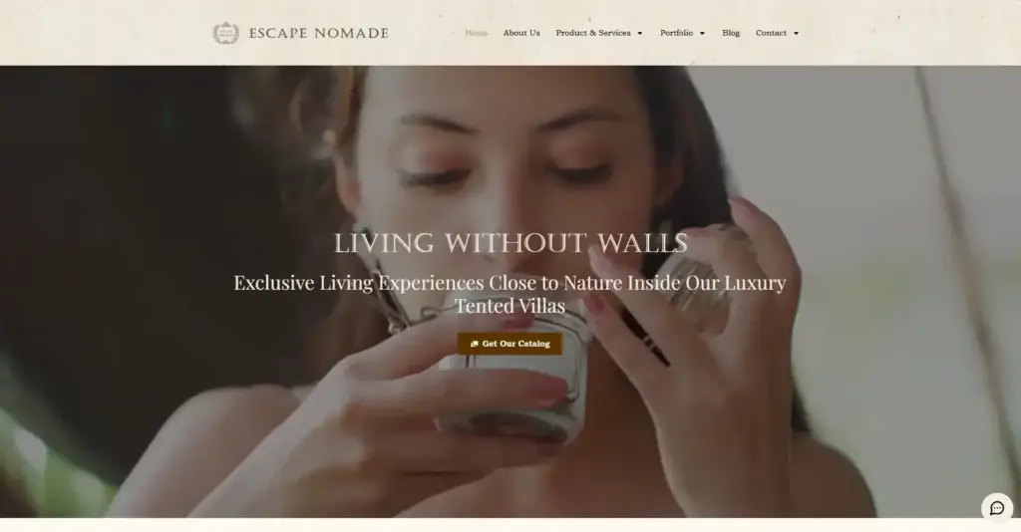This screenshot has height=532, width=1021.
Task: Click the Escape Nomade laurel emblem icon
Action: tap(226, 33)
